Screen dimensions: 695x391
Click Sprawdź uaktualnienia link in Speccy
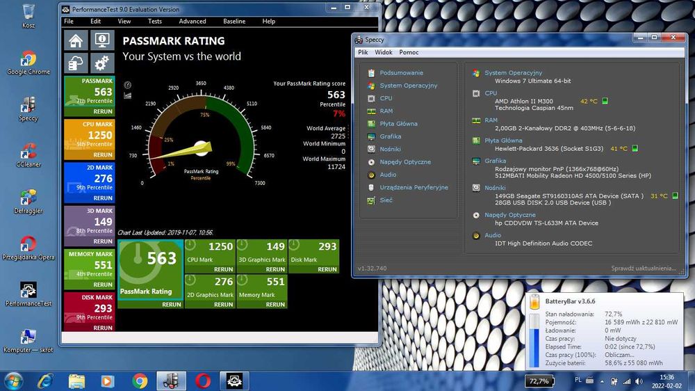point(644,269)
